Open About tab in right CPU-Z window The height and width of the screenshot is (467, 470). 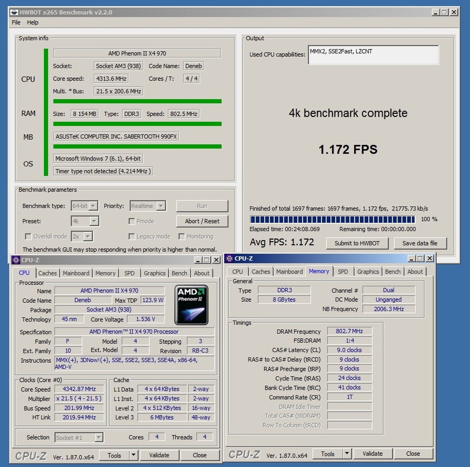tap(415, 272)
